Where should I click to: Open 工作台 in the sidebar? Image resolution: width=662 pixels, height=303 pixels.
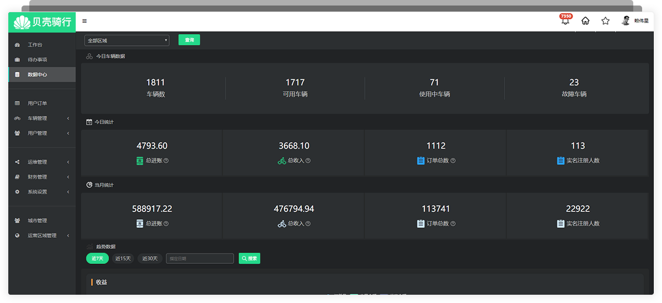(x=35, y=45)
